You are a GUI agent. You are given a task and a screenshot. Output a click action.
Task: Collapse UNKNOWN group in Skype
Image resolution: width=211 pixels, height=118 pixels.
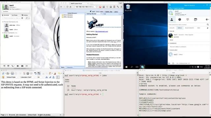pyautogui.click(x=169, y=43)
